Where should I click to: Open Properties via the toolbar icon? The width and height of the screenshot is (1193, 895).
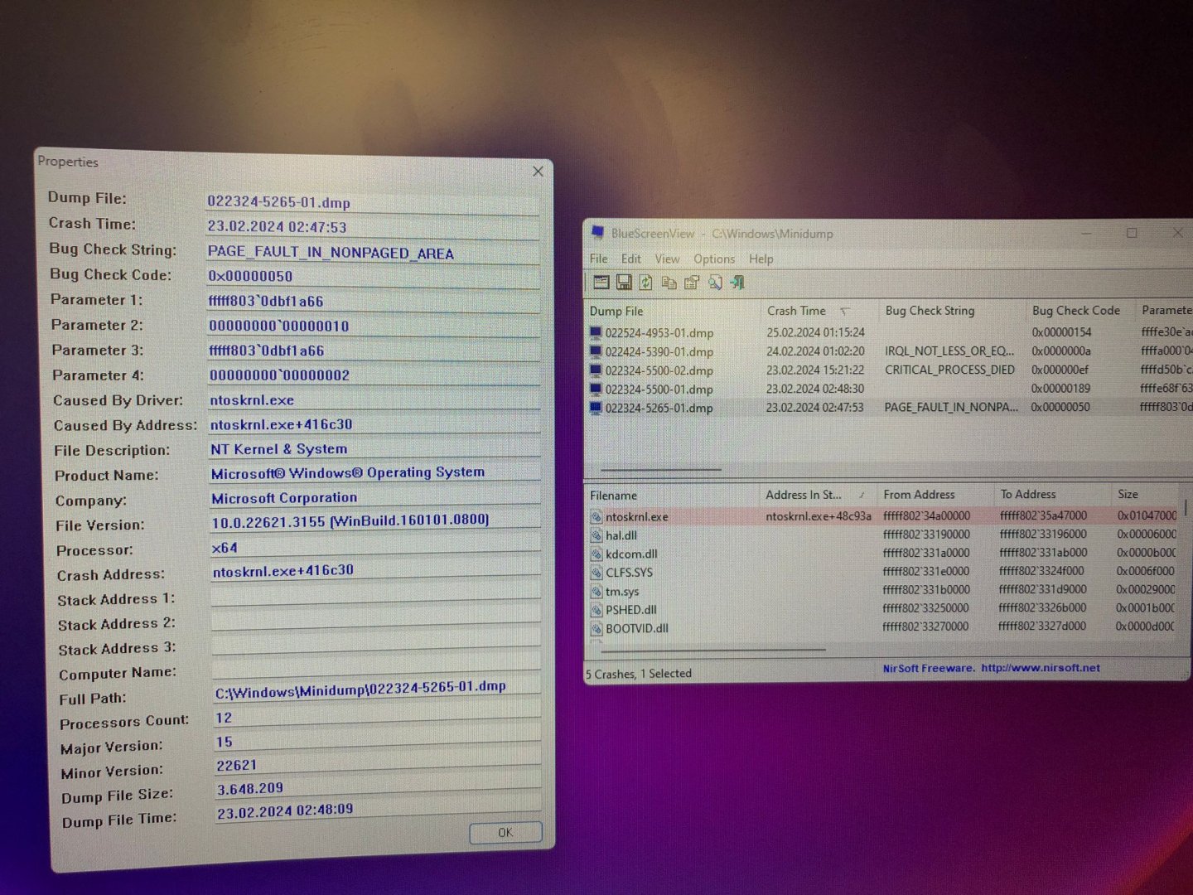(692, 283)
